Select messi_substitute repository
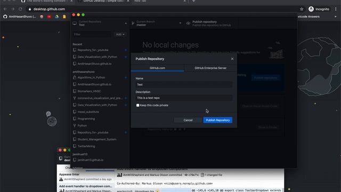 pos(100,112)
